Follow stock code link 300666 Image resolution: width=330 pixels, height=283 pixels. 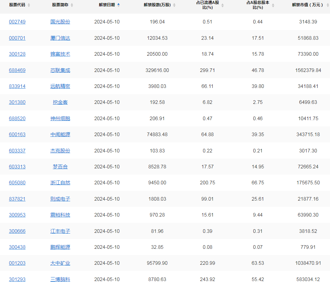17,231
